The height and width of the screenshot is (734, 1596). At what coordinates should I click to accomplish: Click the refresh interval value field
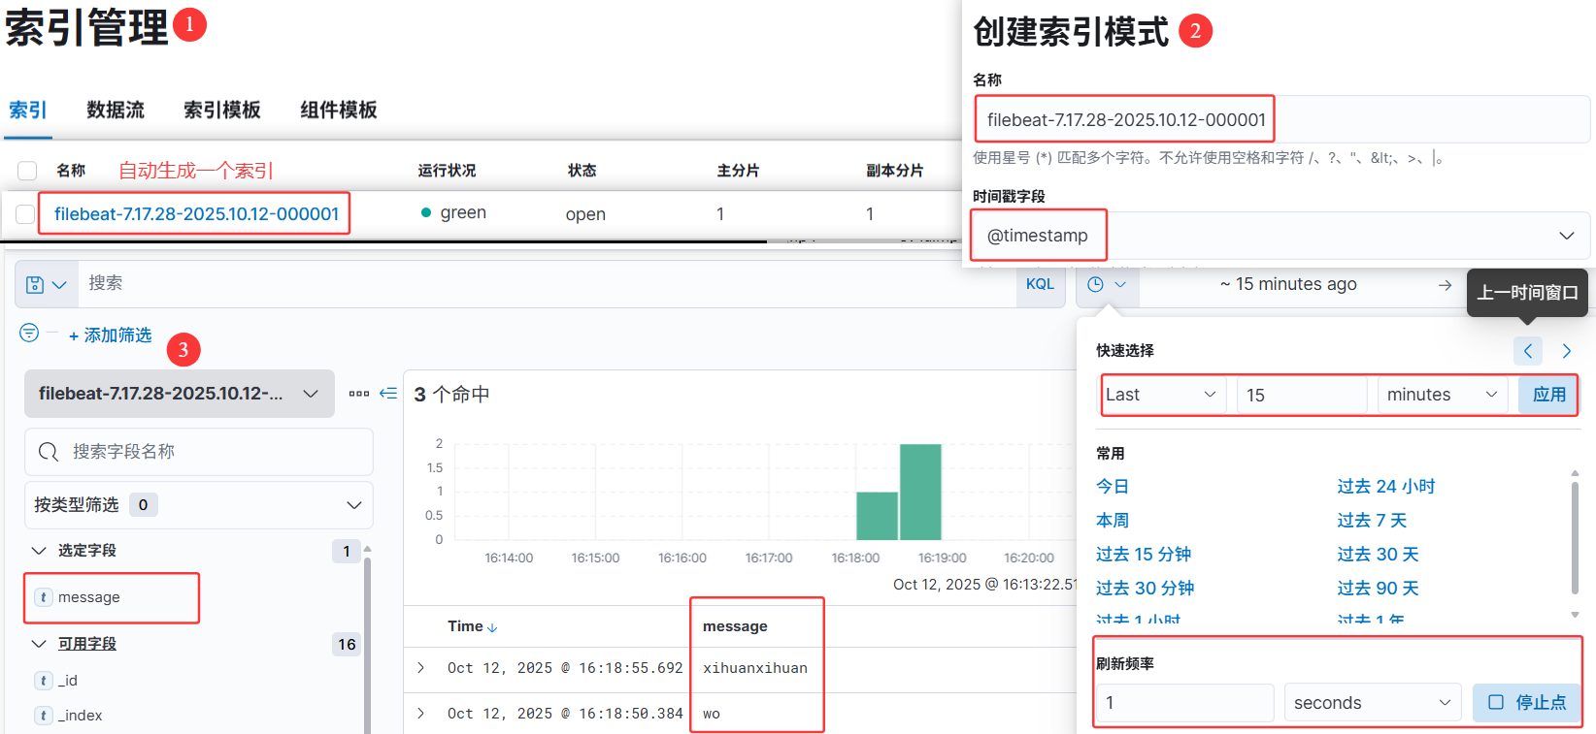[x=1184, y=703]
